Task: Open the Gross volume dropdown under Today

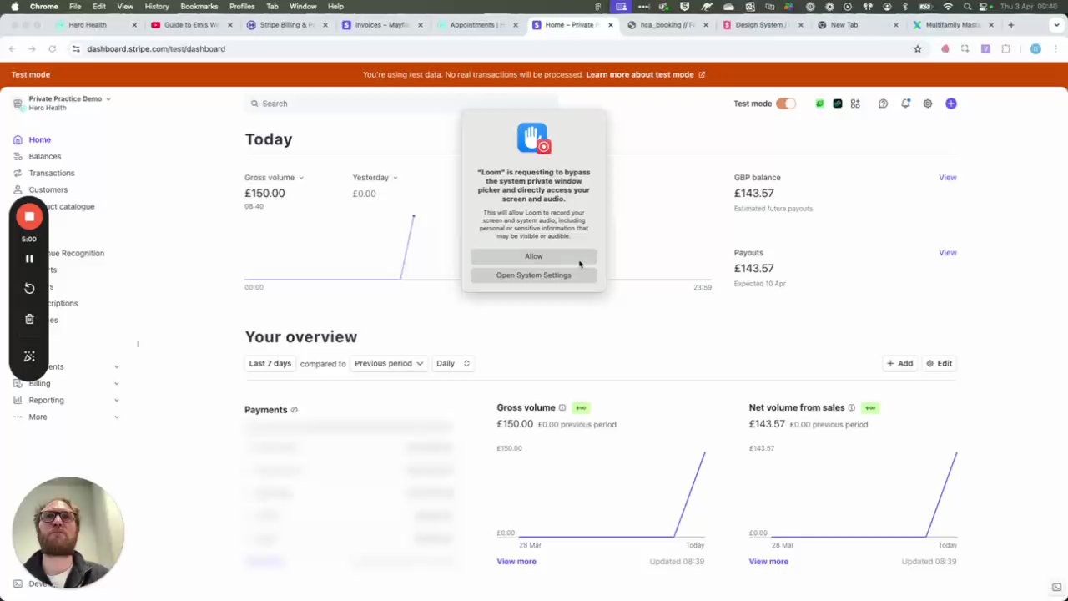Action: coord(274,177)
